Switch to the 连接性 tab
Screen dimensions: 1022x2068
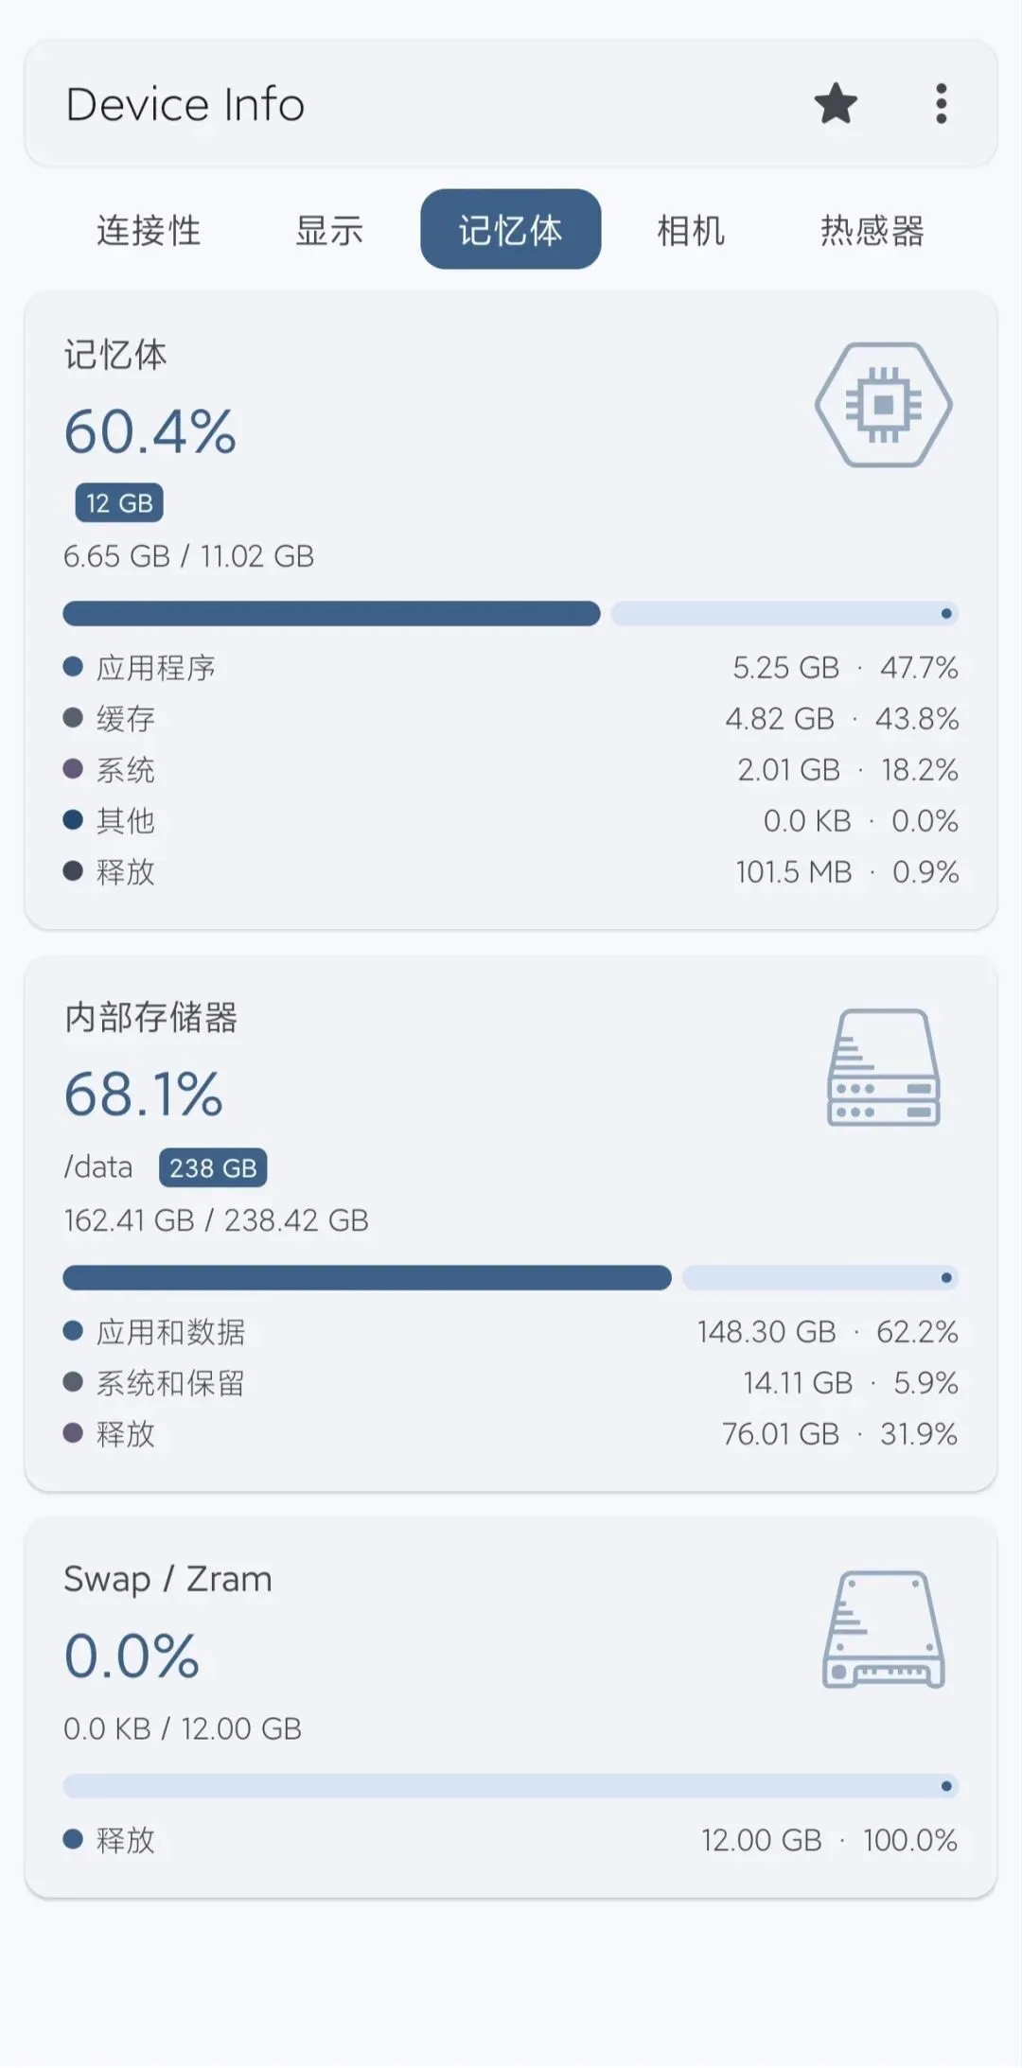click(149, 230)
